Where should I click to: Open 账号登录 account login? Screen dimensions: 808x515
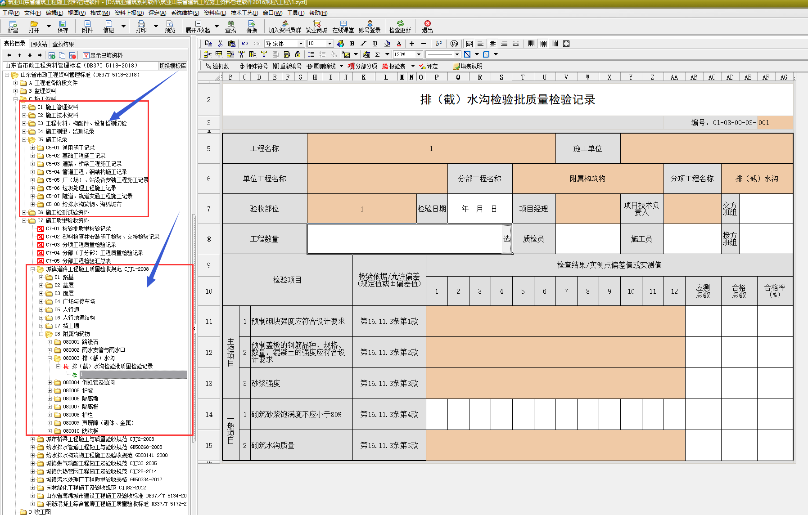[370, 27]
